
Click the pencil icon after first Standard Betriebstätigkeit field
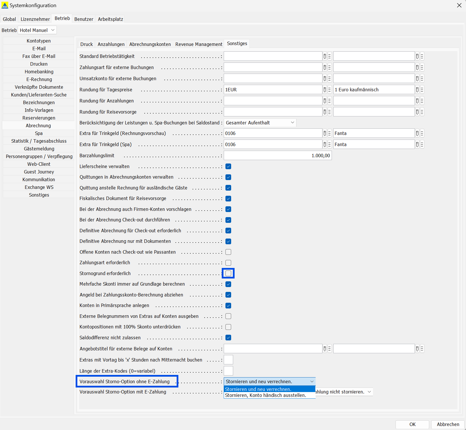point(325,56)
